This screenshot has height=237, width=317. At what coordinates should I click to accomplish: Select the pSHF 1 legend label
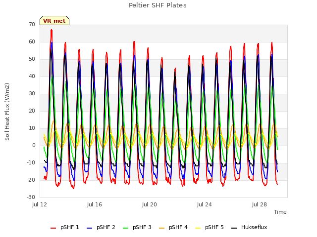point(69,227)
